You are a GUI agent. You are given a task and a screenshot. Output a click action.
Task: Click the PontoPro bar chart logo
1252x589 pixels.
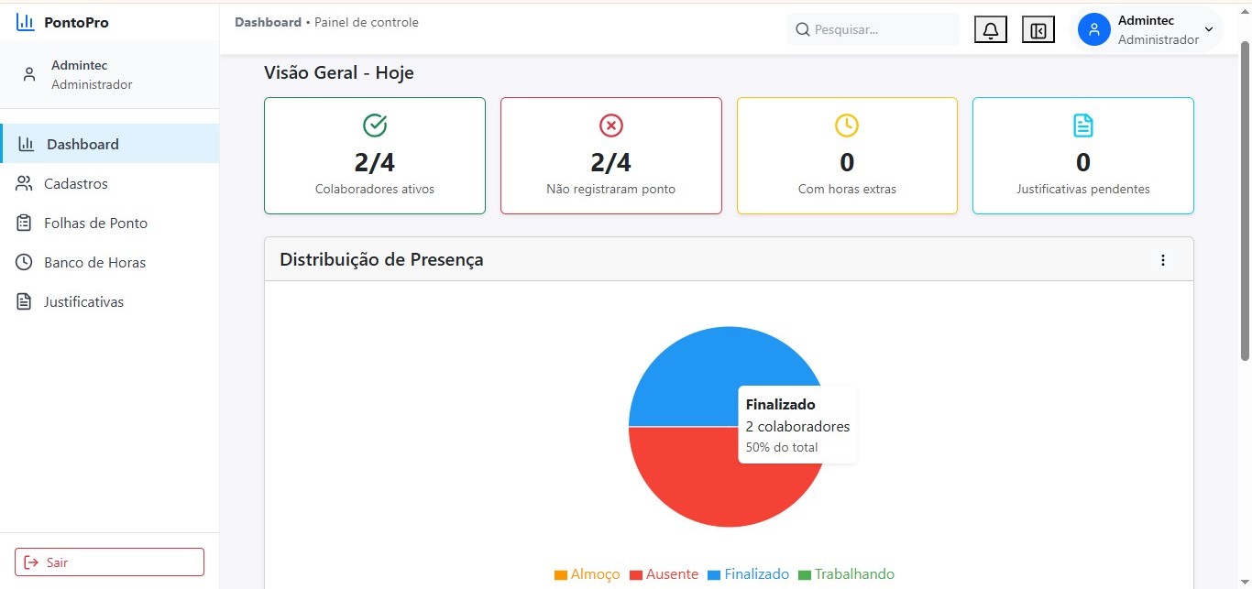[x=26, y=22]
